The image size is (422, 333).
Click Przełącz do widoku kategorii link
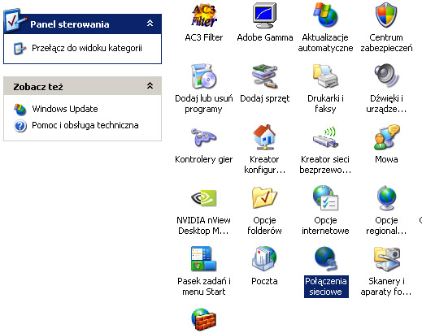(87, 48)
